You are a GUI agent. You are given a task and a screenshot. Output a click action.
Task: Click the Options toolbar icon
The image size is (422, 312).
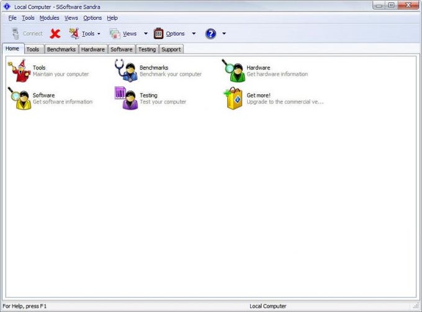coord(158,33)
